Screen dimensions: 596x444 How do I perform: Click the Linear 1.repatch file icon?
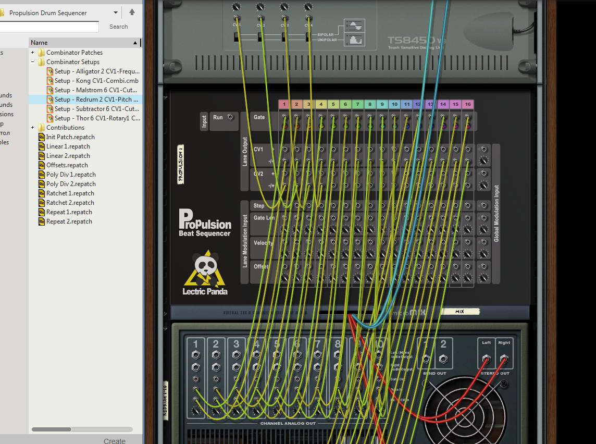point(42,146)
